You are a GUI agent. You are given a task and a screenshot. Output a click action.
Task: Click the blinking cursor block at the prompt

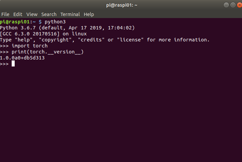pyautogui.click(x=13, y=63)
